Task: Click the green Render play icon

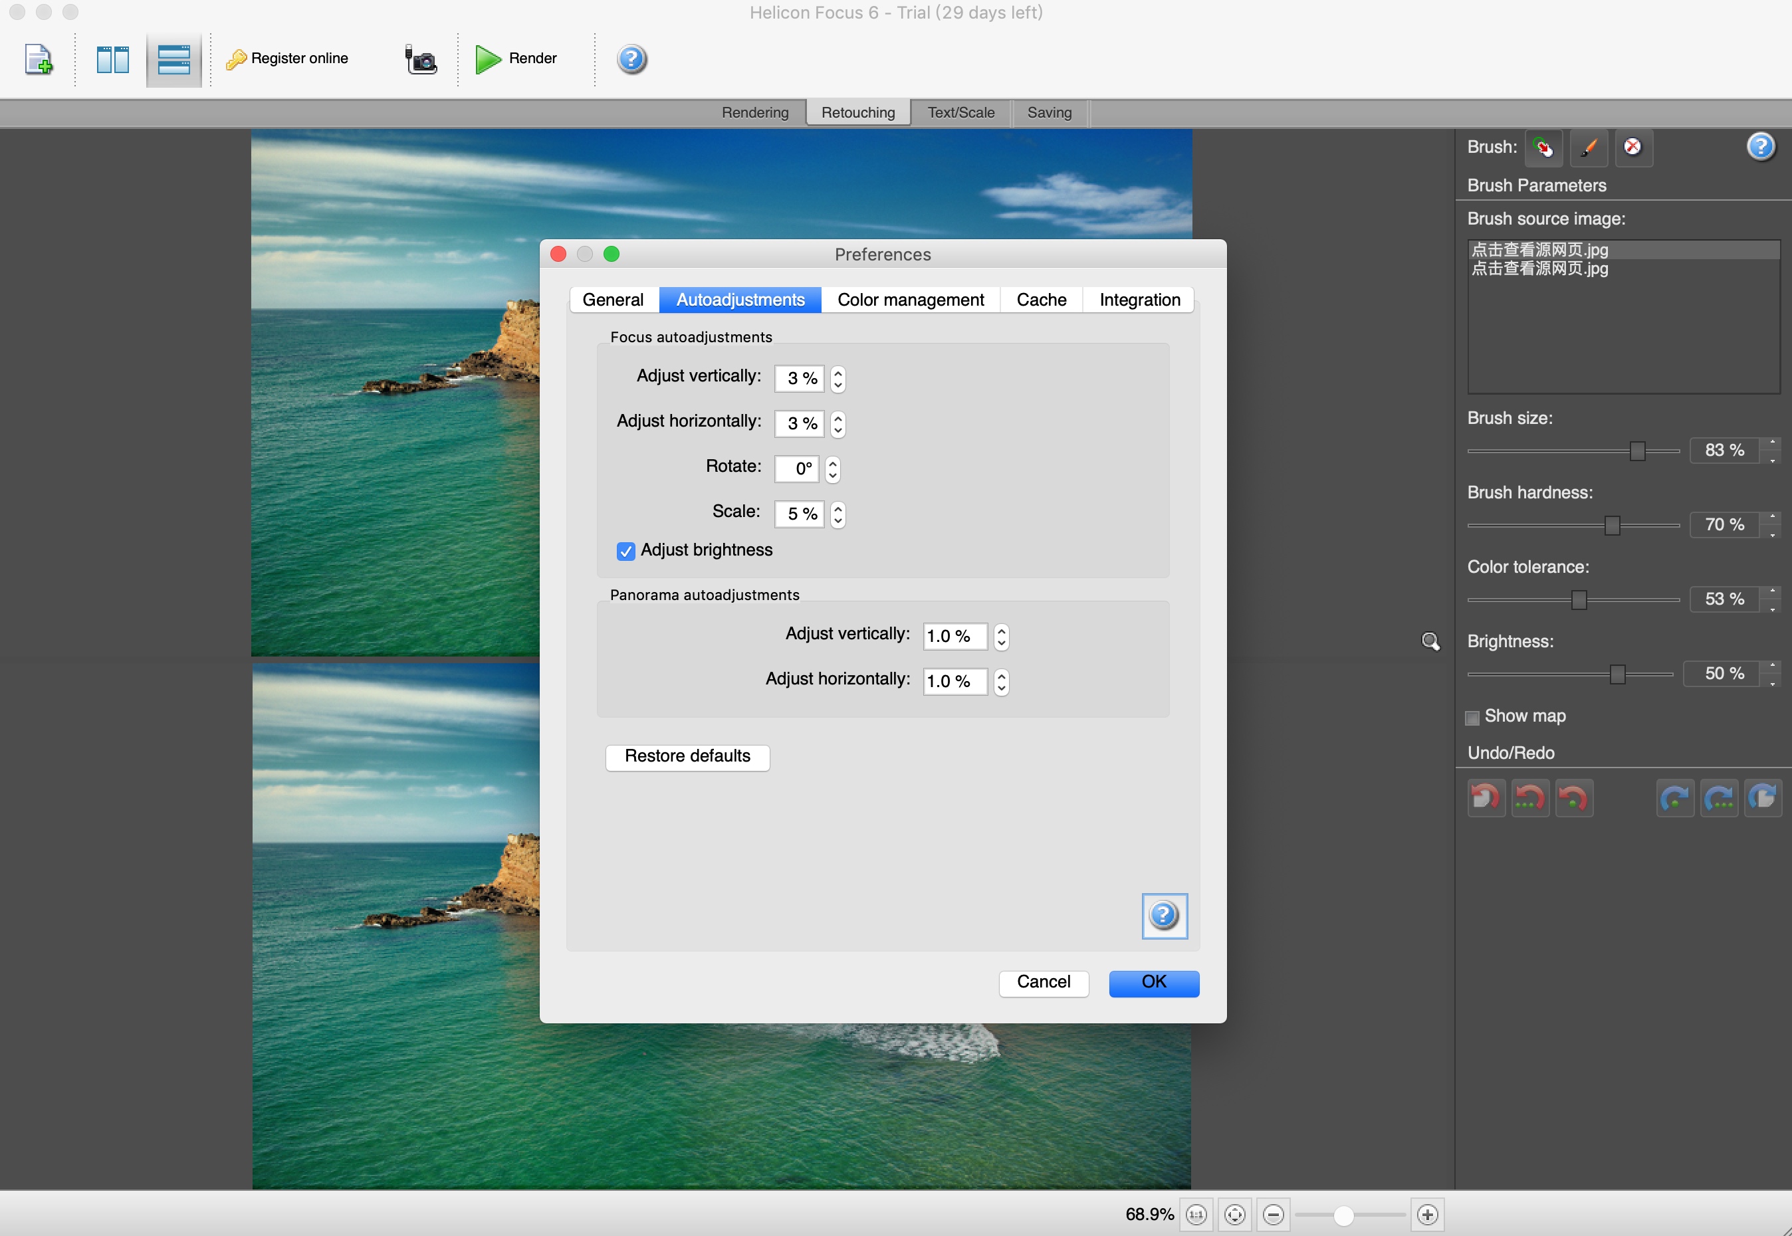Action: 488,60
